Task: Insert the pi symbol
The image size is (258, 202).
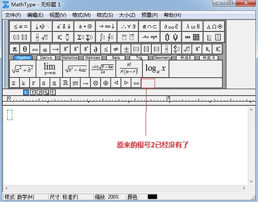Action: (15, 49)
